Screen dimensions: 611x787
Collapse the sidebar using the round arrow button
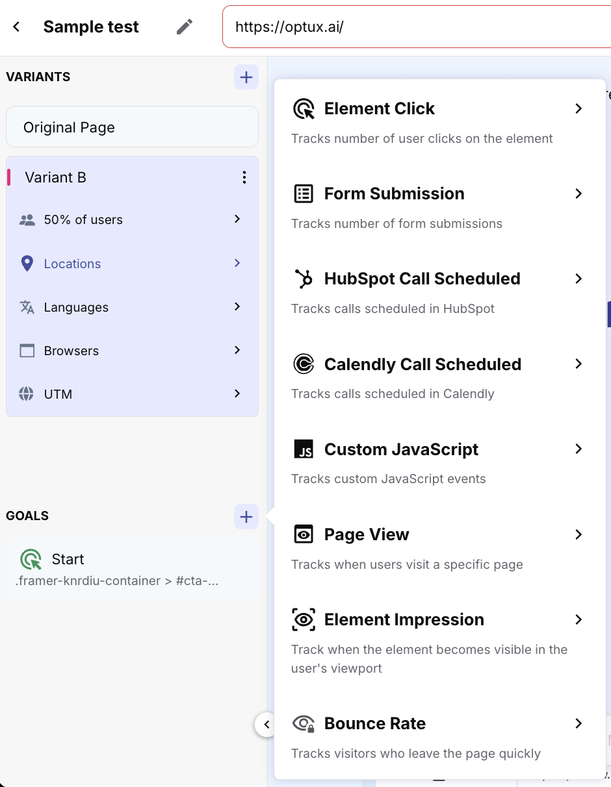point(266,725)
